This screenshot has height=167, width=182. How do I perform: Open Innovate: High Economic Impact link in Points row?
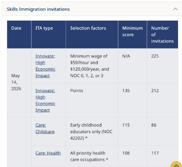[x=45, y=100]
